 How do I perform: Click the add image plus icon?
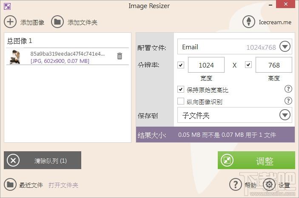pos(10,22)
